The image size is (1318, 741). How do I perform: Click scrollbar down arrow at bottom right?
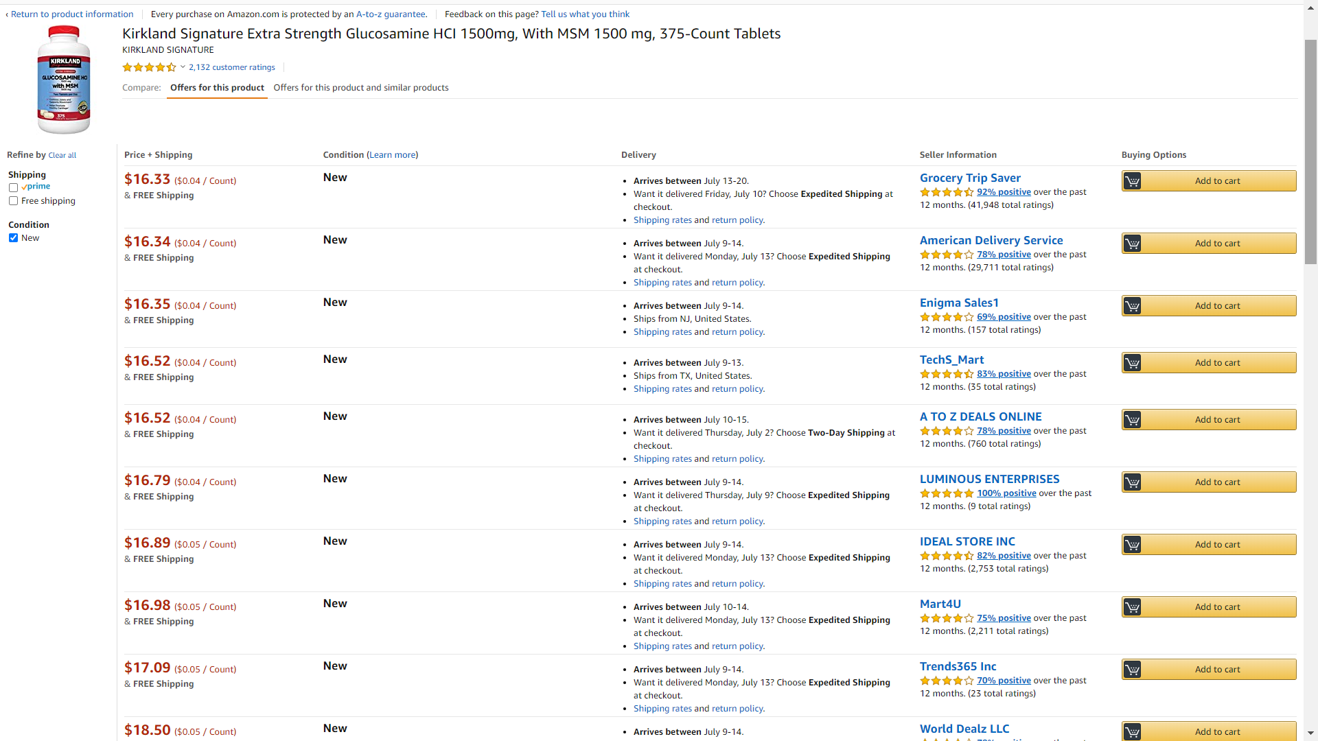(x=1310, y=734)
